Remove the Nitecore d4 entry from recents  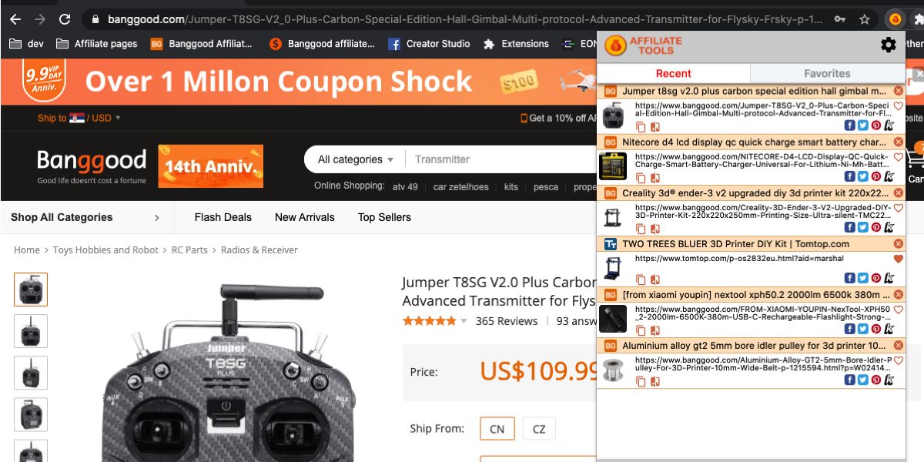pos(898,142)
